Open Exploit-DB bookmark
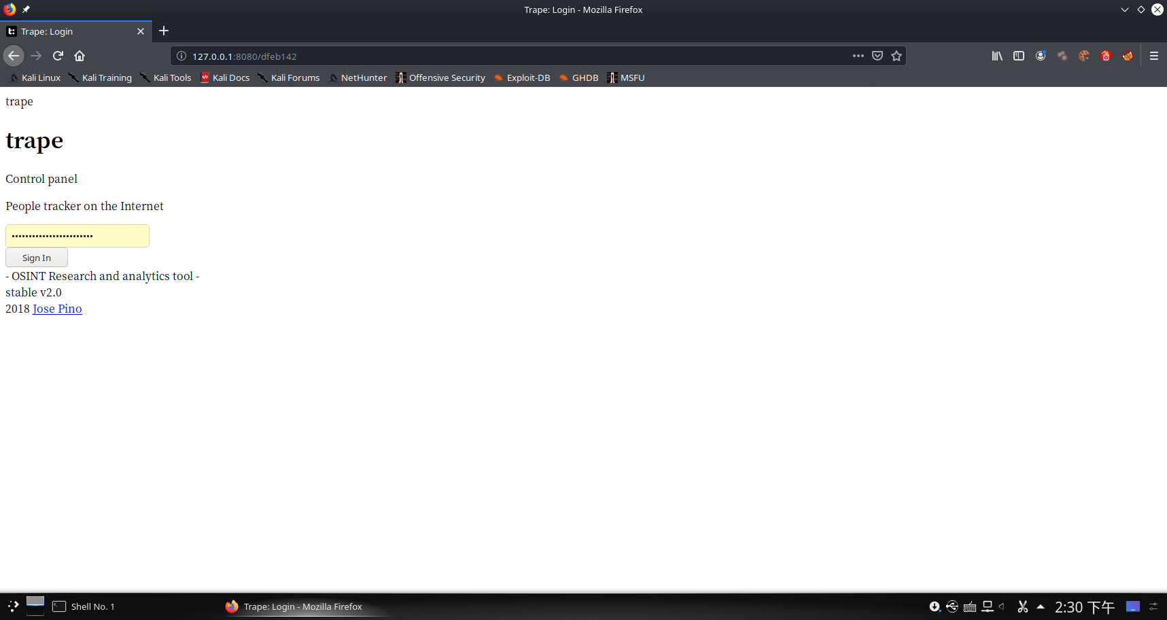The image size is (1167, 620). tap(522, 77)
